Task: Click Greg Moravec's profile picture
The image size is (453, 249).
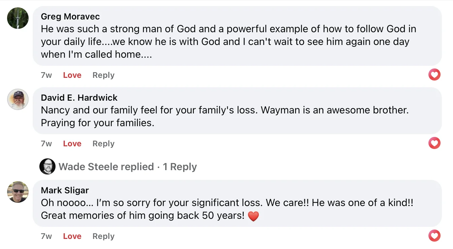Action: 18,18
